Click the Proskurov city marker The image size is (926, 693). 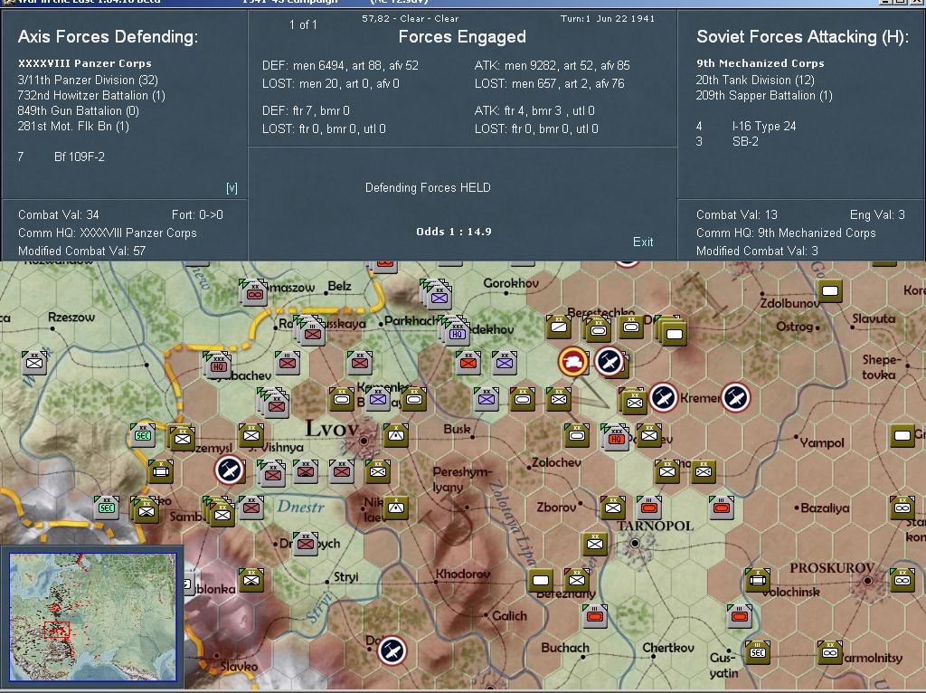[x=867, y=580]
